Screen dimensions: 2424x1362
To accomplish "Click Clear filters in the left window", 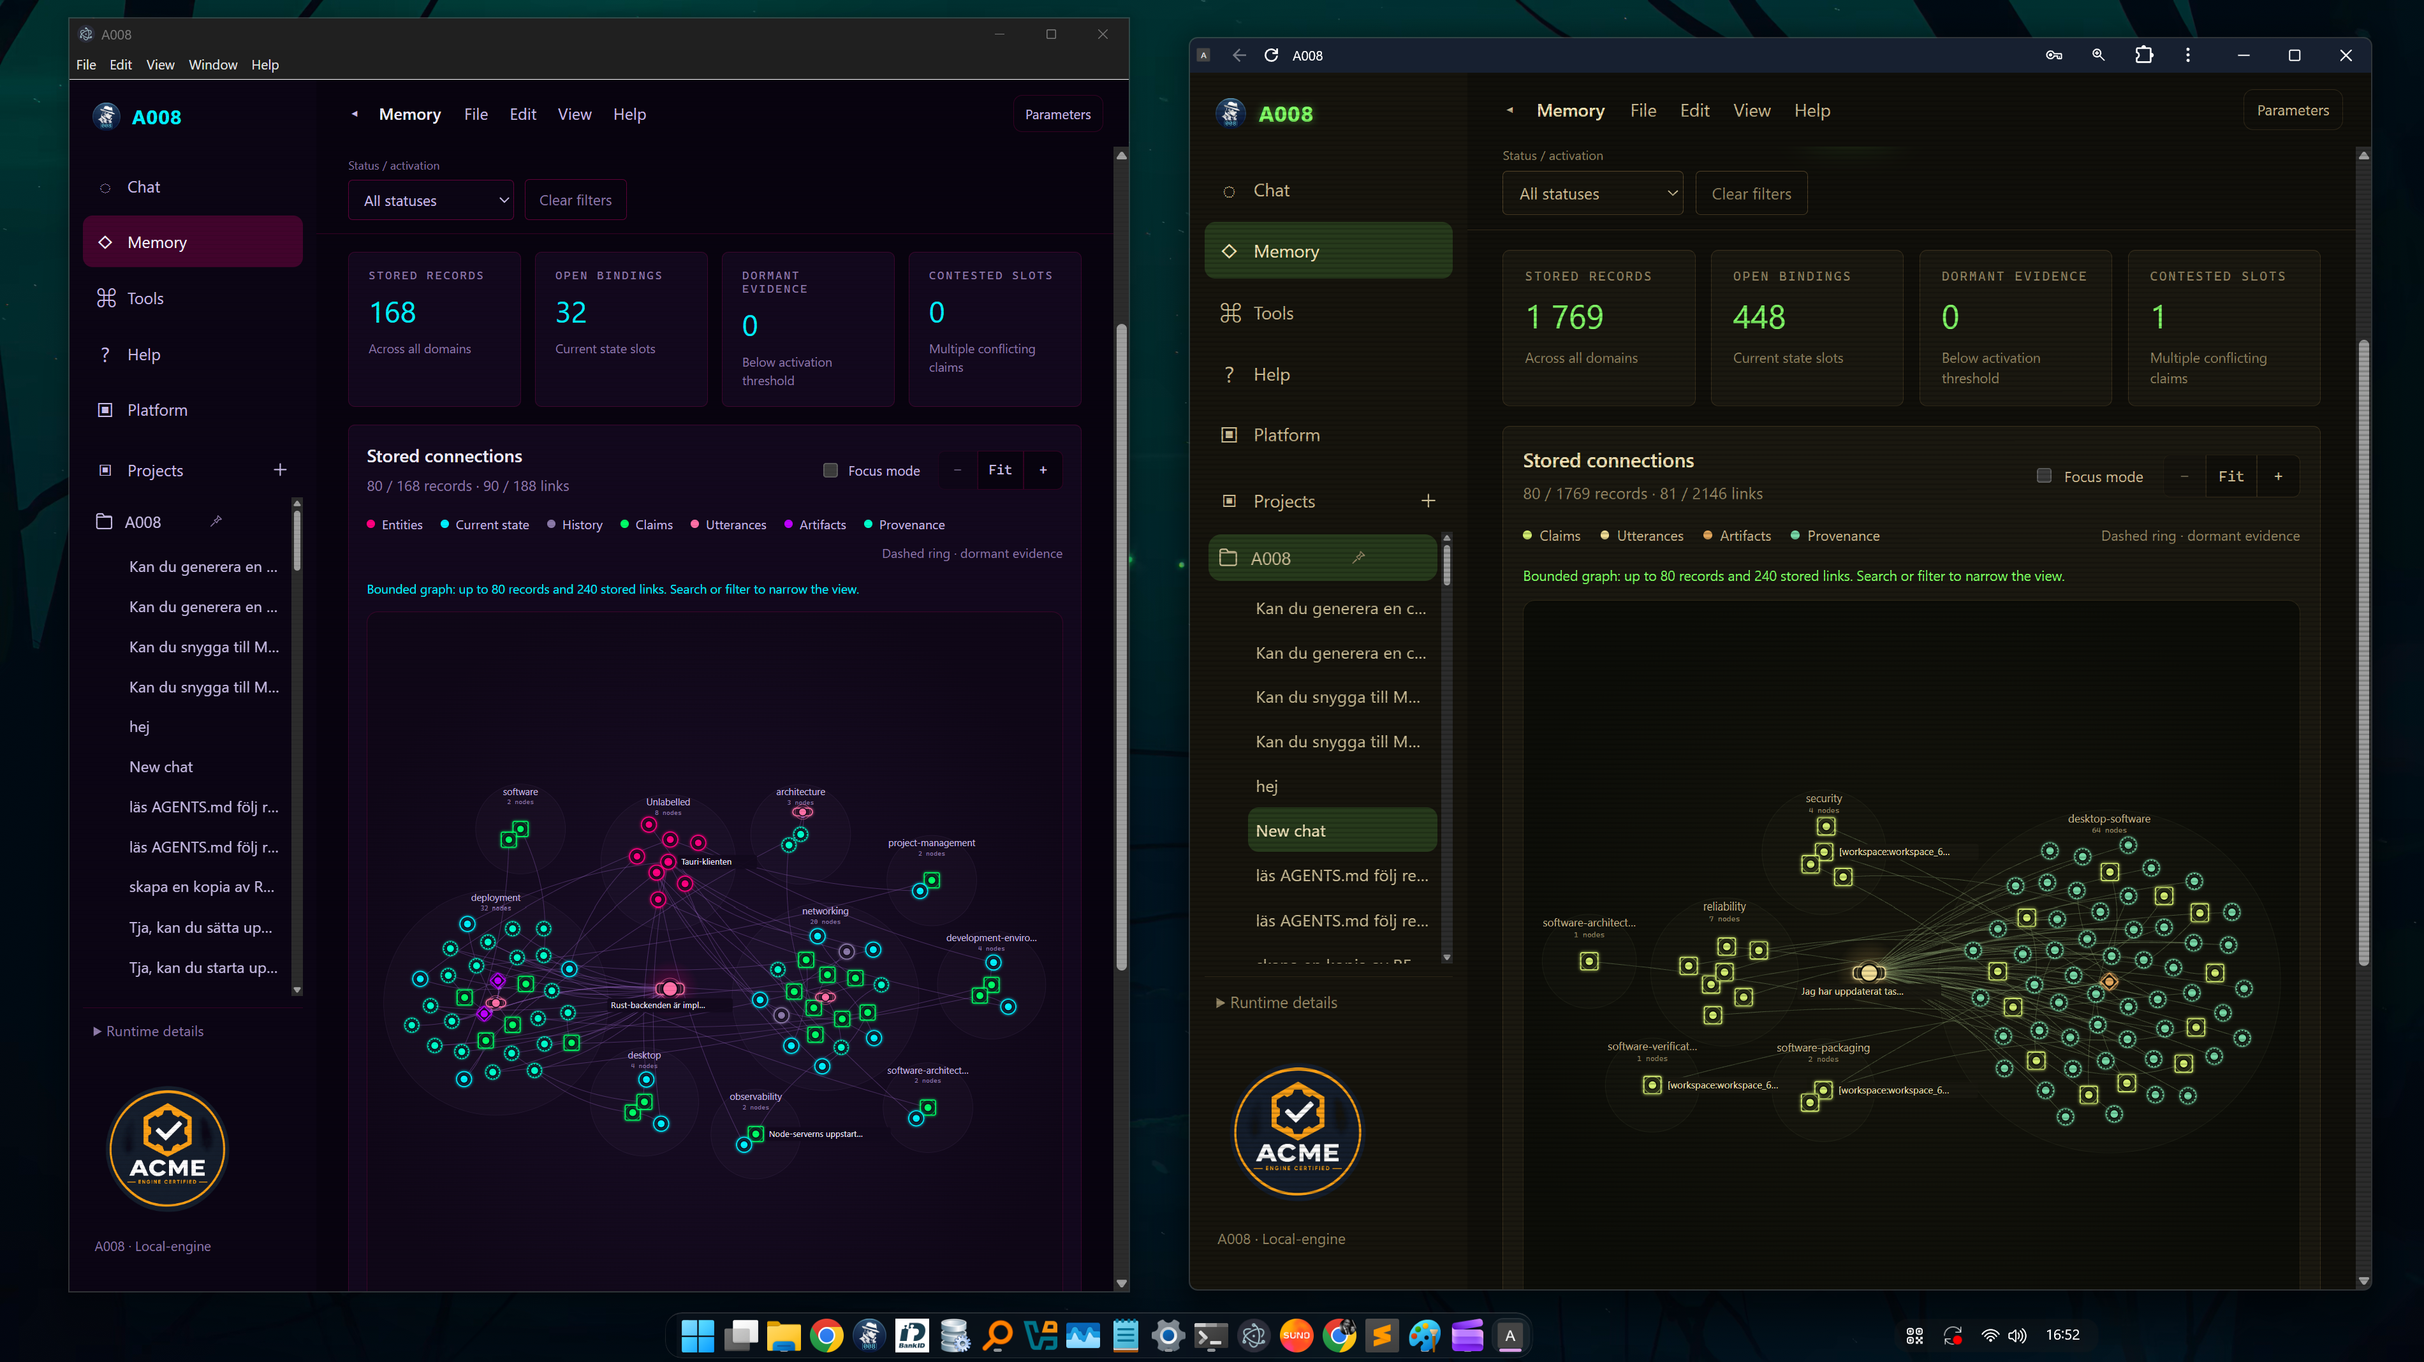I will pyautogui.click(x=575, y=200).
